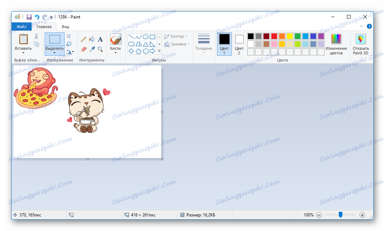Screen dimensions: 385x231
Task: Open the Файл menu
Action: point(22,27)
